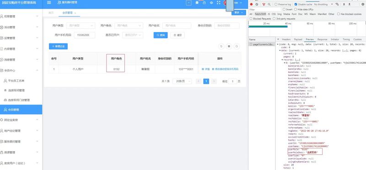The image size is (366, 170).
Task: Click the phone number field containing 15506200
Action: coord(85,35)
